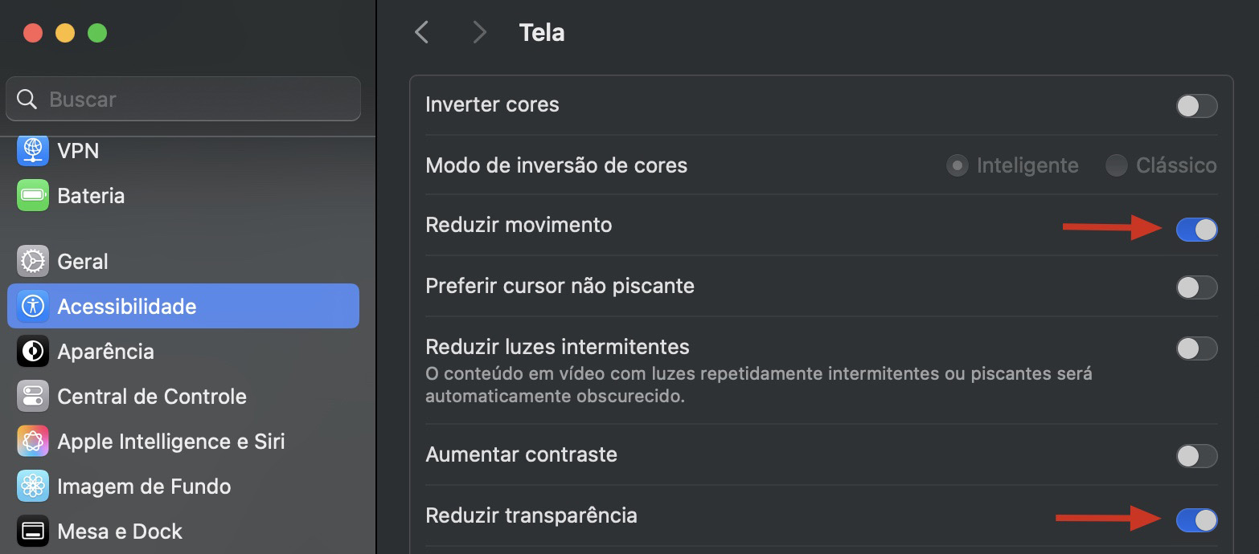Choose the Clássico color inversion mode

click(x=1116, y=165)
